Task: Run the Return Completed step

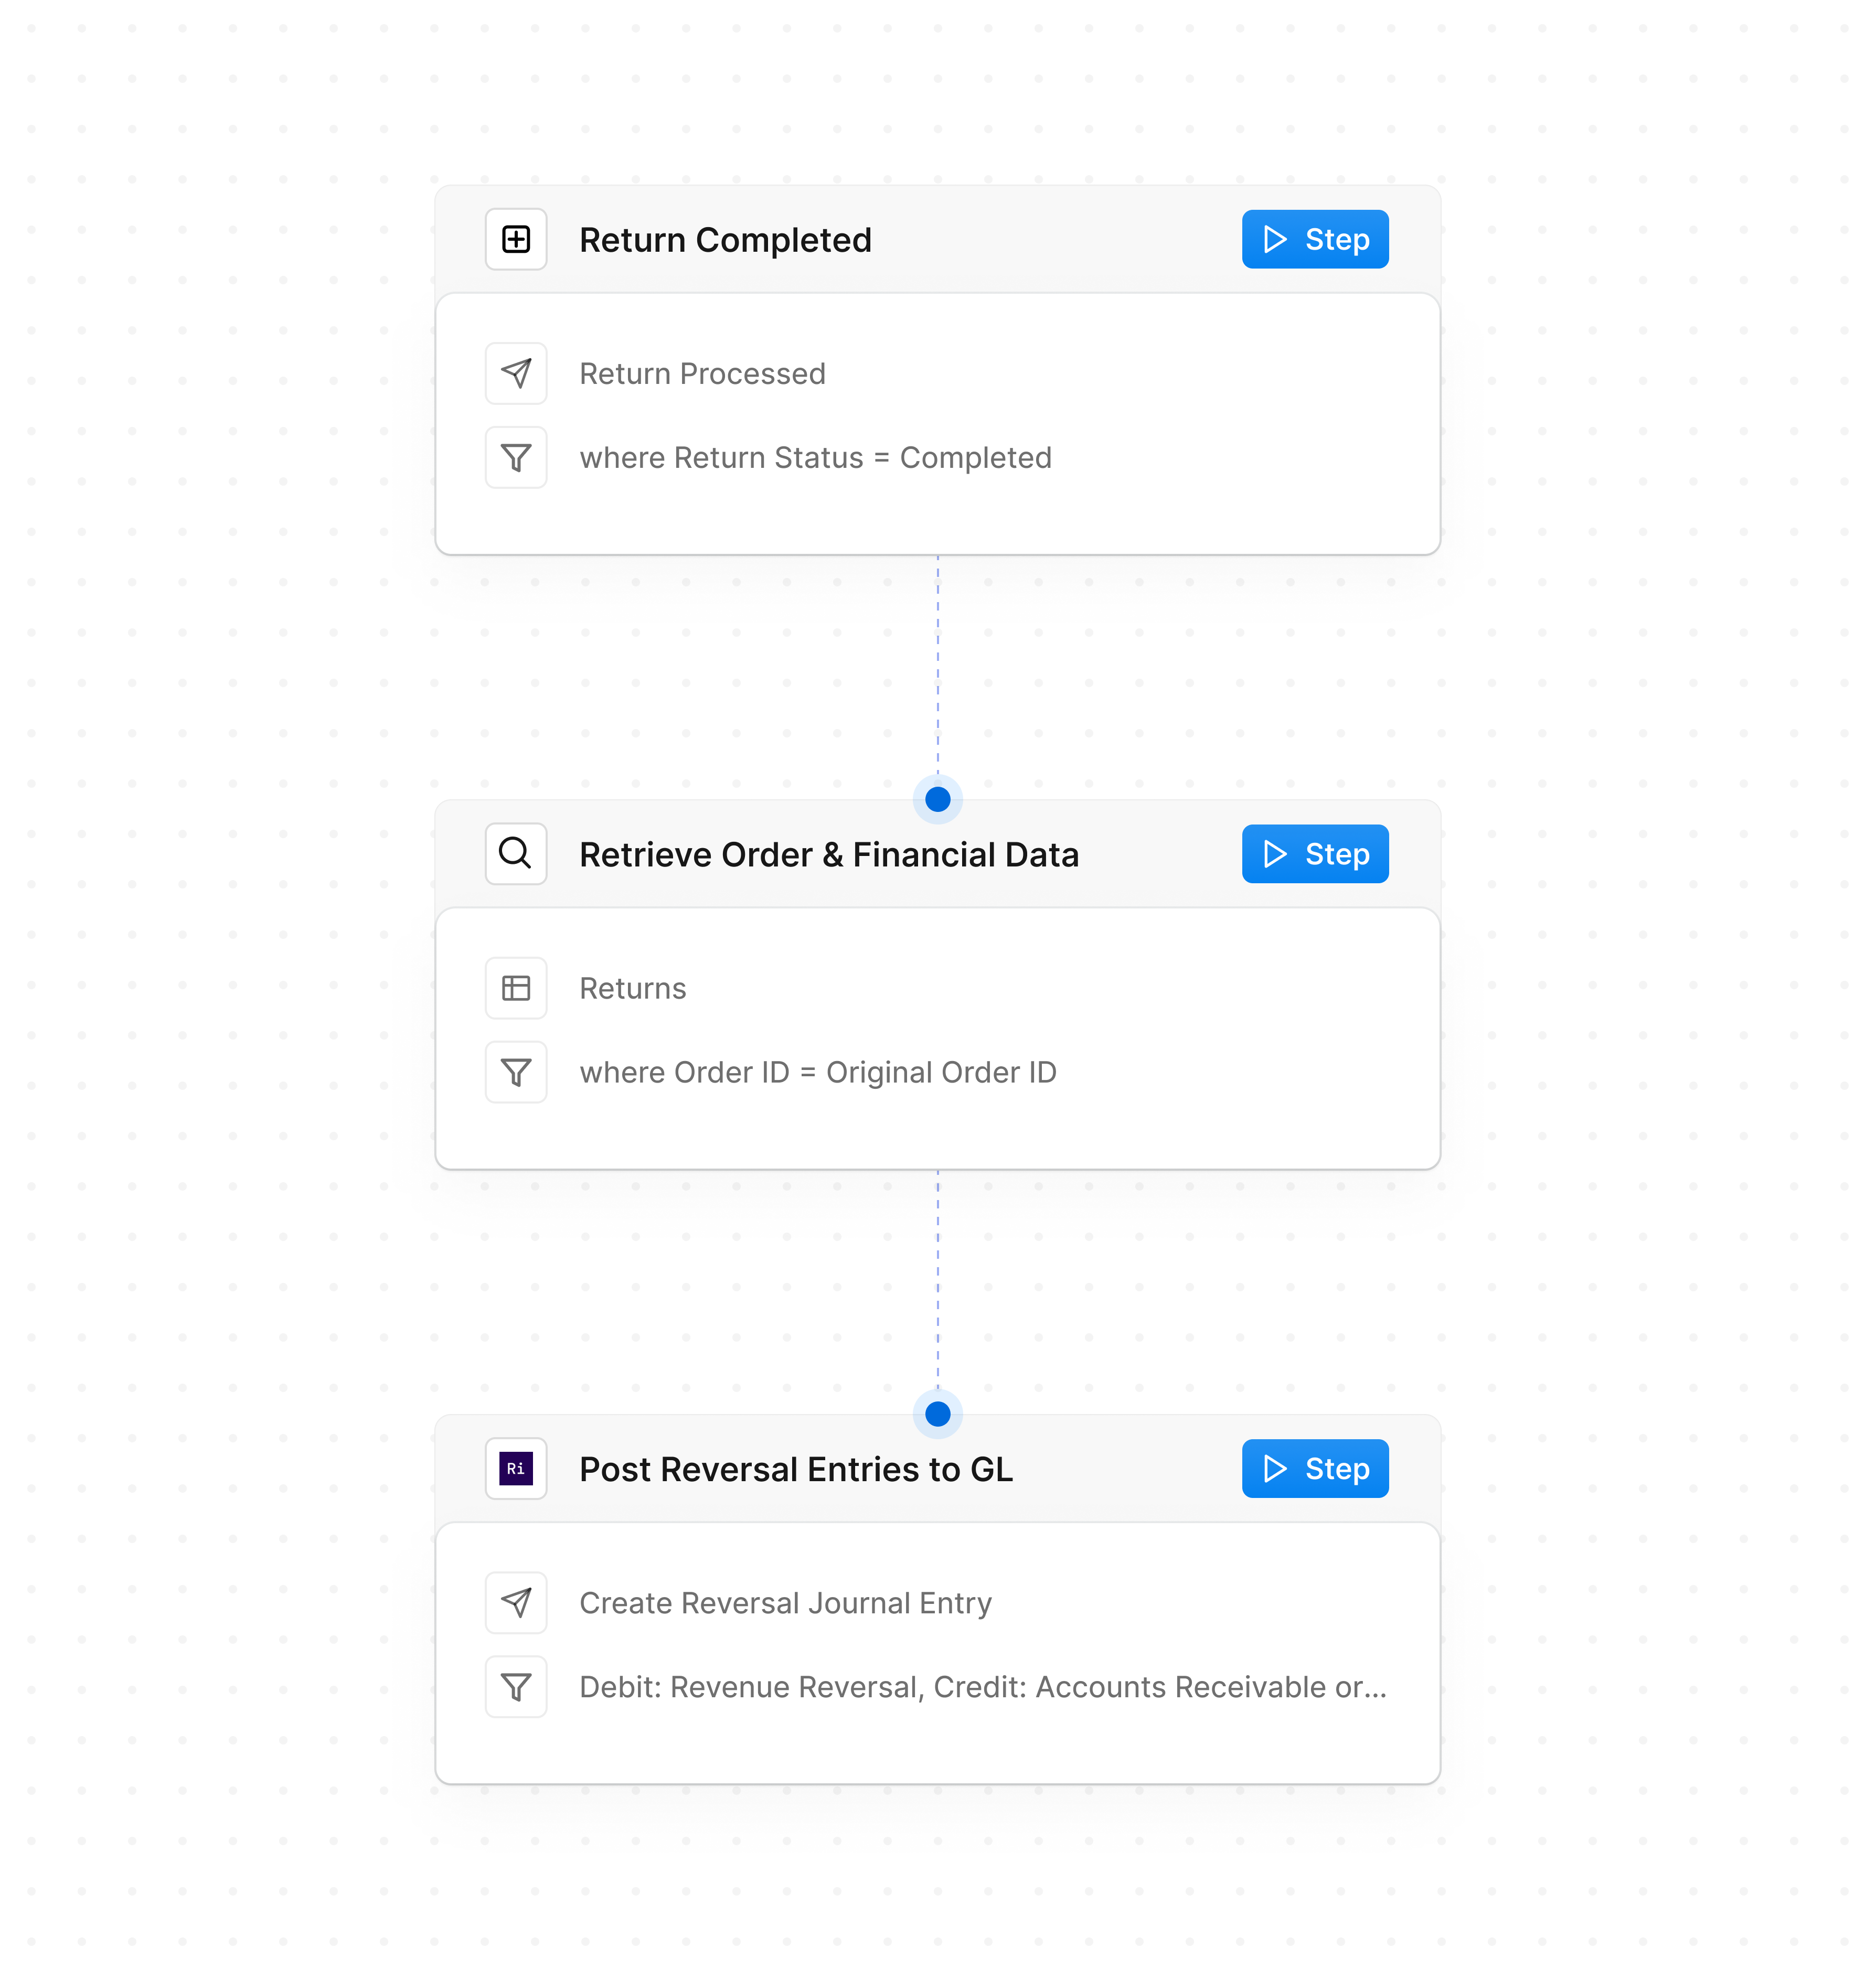Action: [1314, 239]
